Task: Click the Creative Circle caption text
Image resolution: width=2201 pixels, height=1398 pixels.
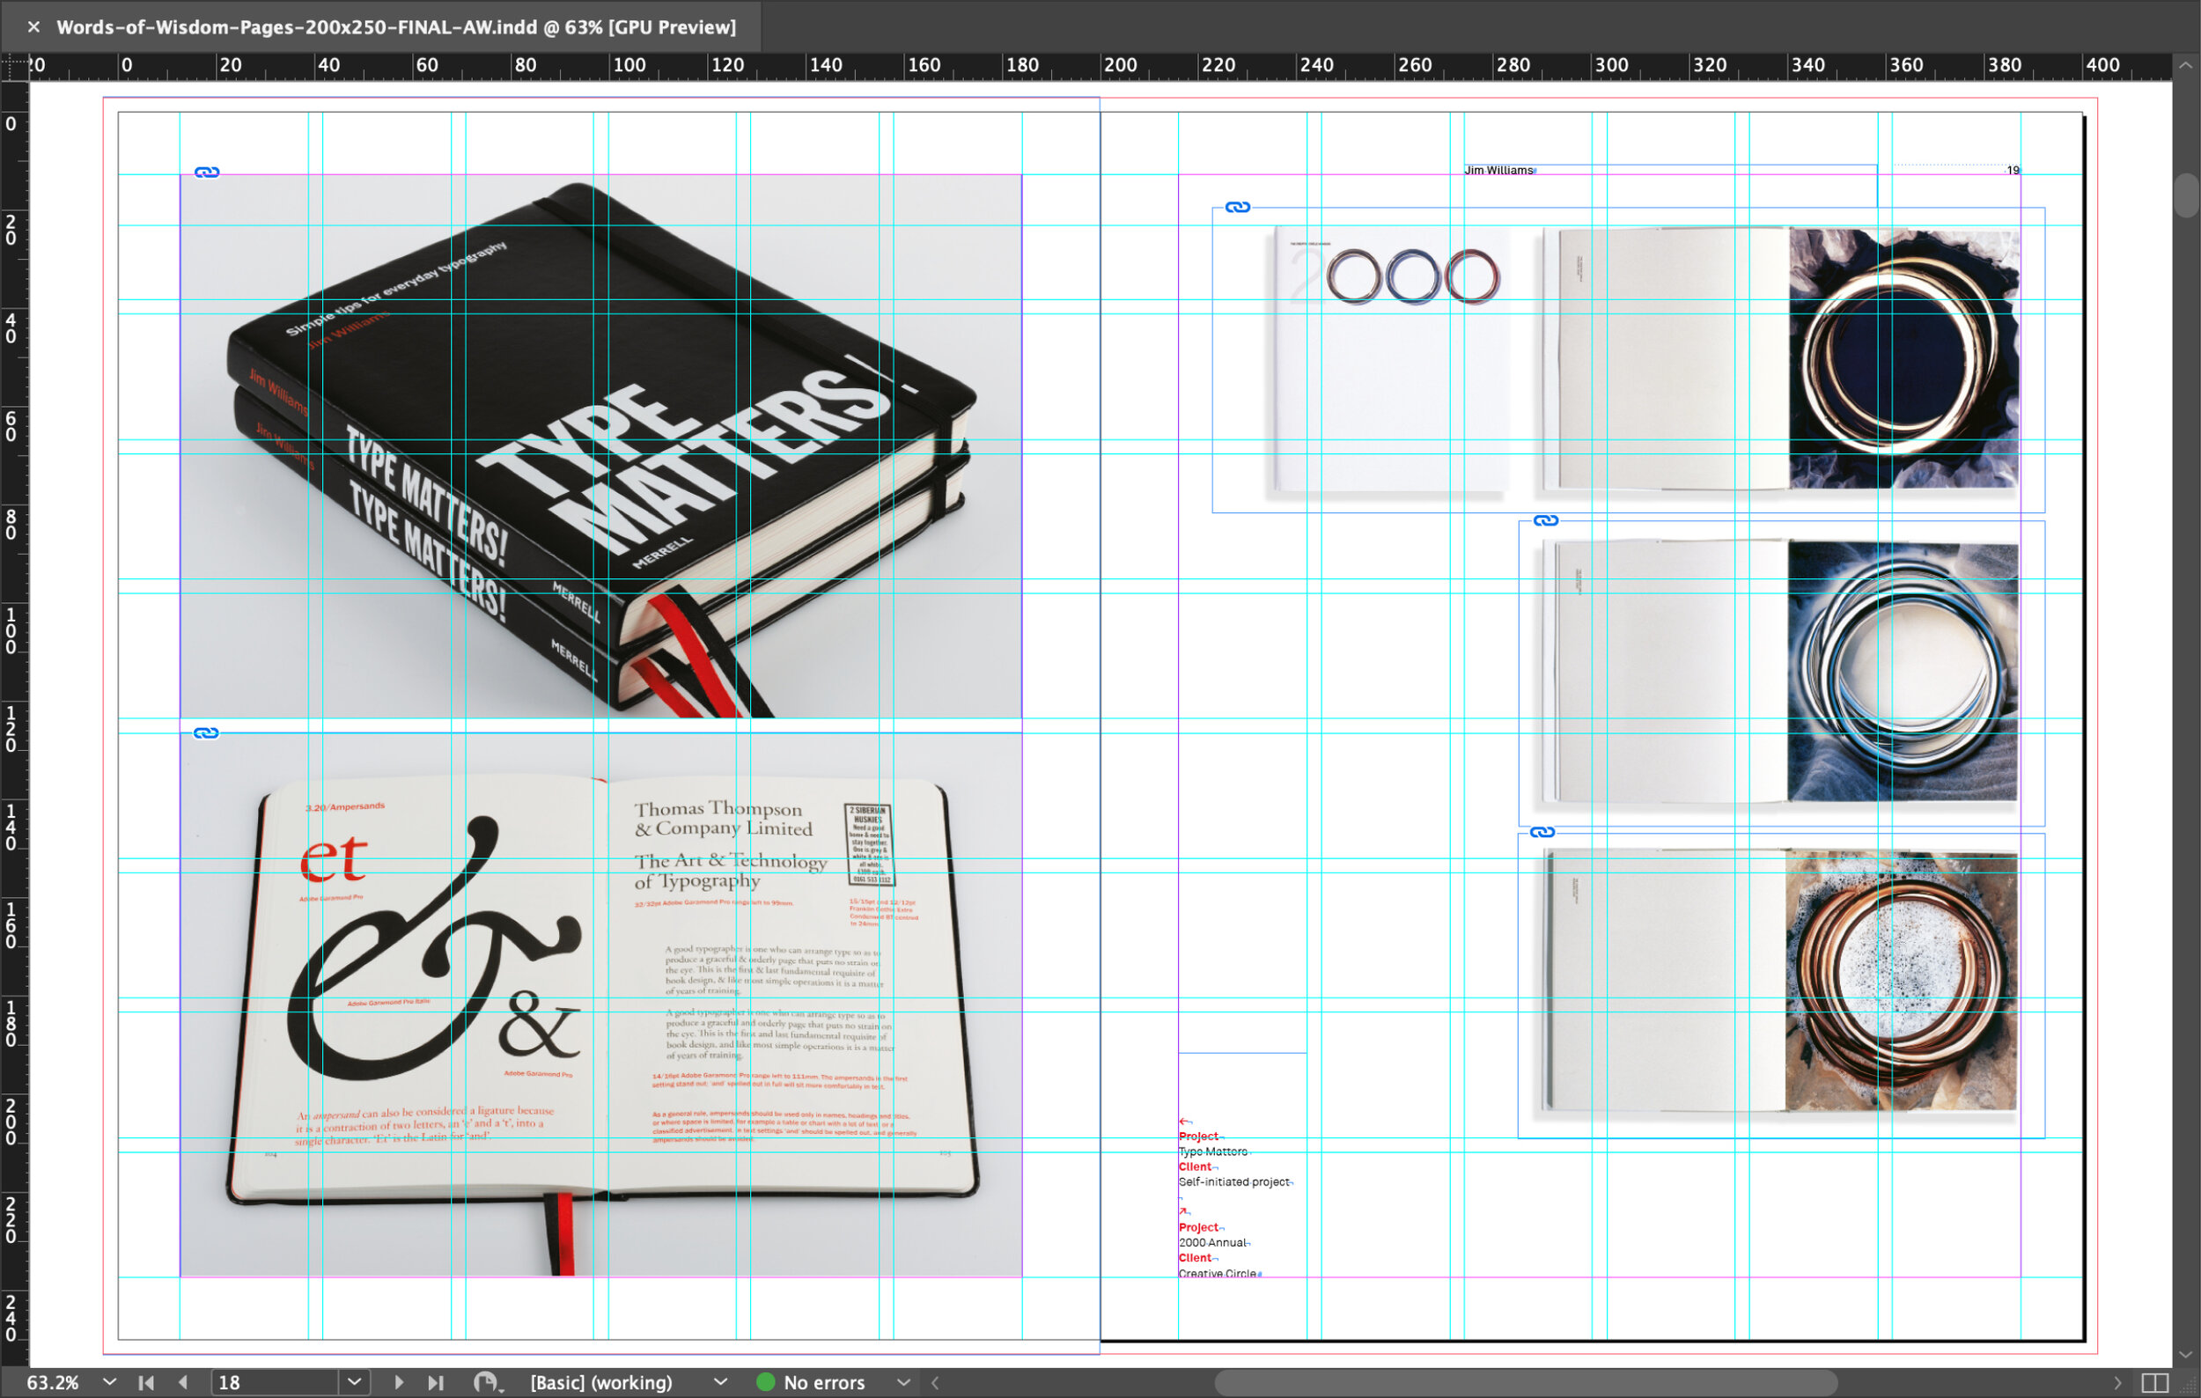Action: pos(1218,1273)
